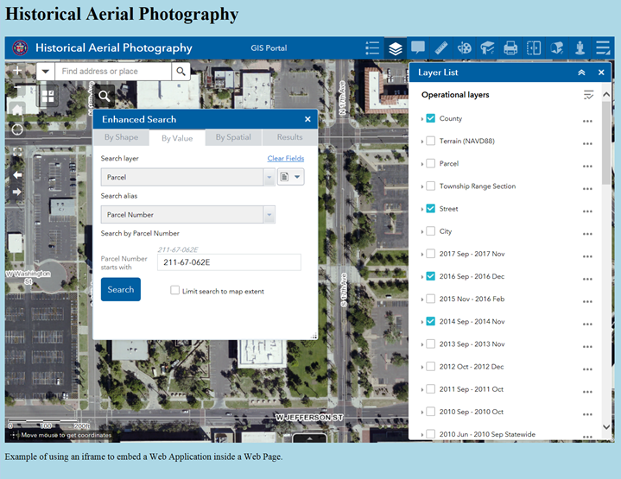
Task: Click the Clear Fields link
Action: click(x=285, y=159)
